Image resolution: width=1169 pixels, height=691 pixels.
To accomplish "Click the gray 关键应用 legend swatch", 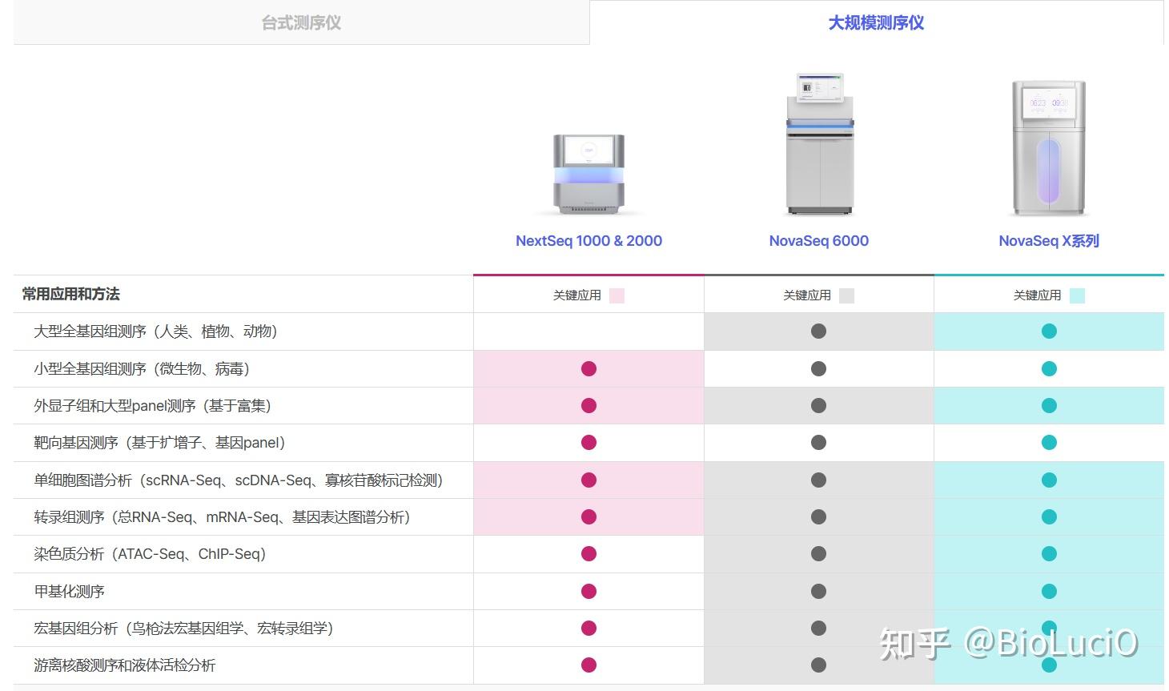I will click(846, 295).
